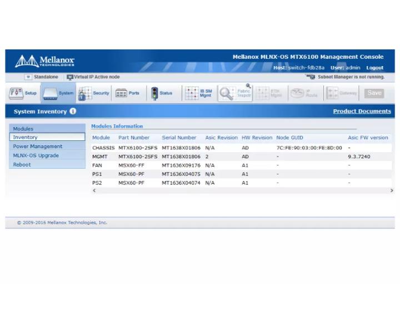The height and width of the screenshot is (333, 400).
Task: Click the Part Number column header
Action: 134,138
